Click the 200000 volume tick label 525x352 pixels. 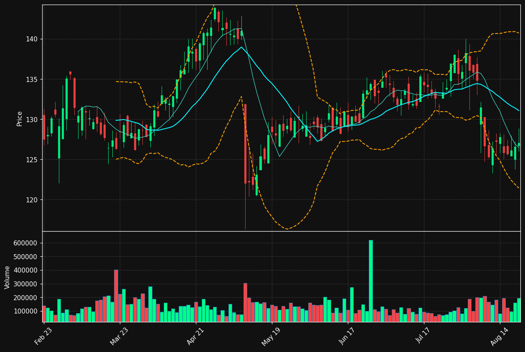point(26,298)
